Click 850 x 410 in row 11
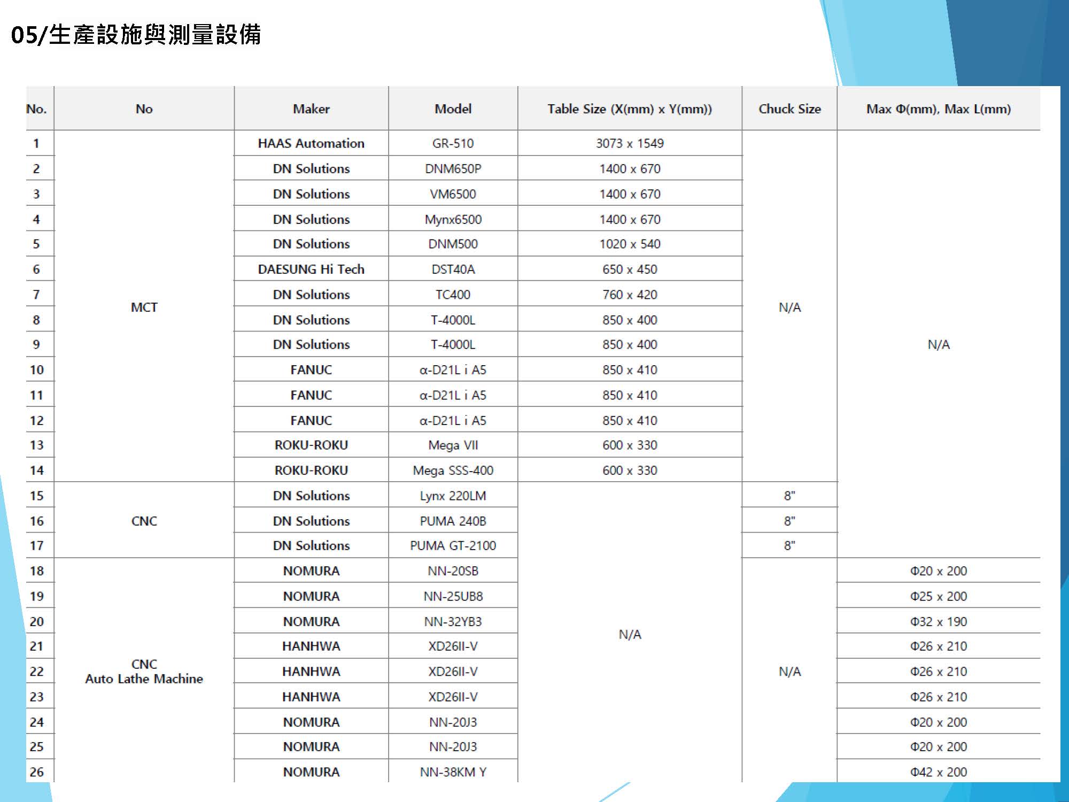This screenshot has height=802, width=1069. 630,395
